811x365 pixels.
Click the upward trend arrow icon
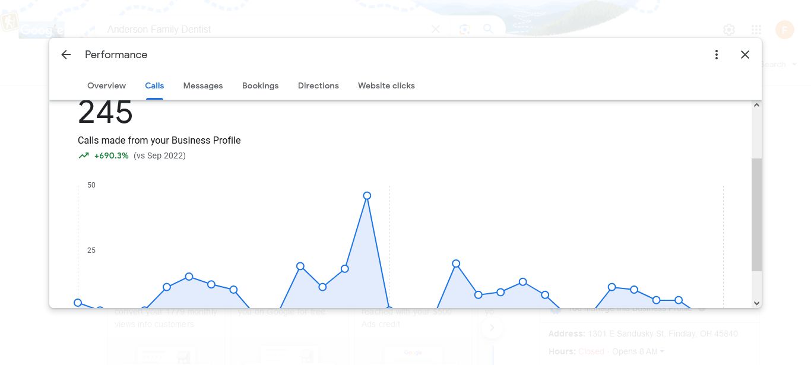[x=83, y=155]
